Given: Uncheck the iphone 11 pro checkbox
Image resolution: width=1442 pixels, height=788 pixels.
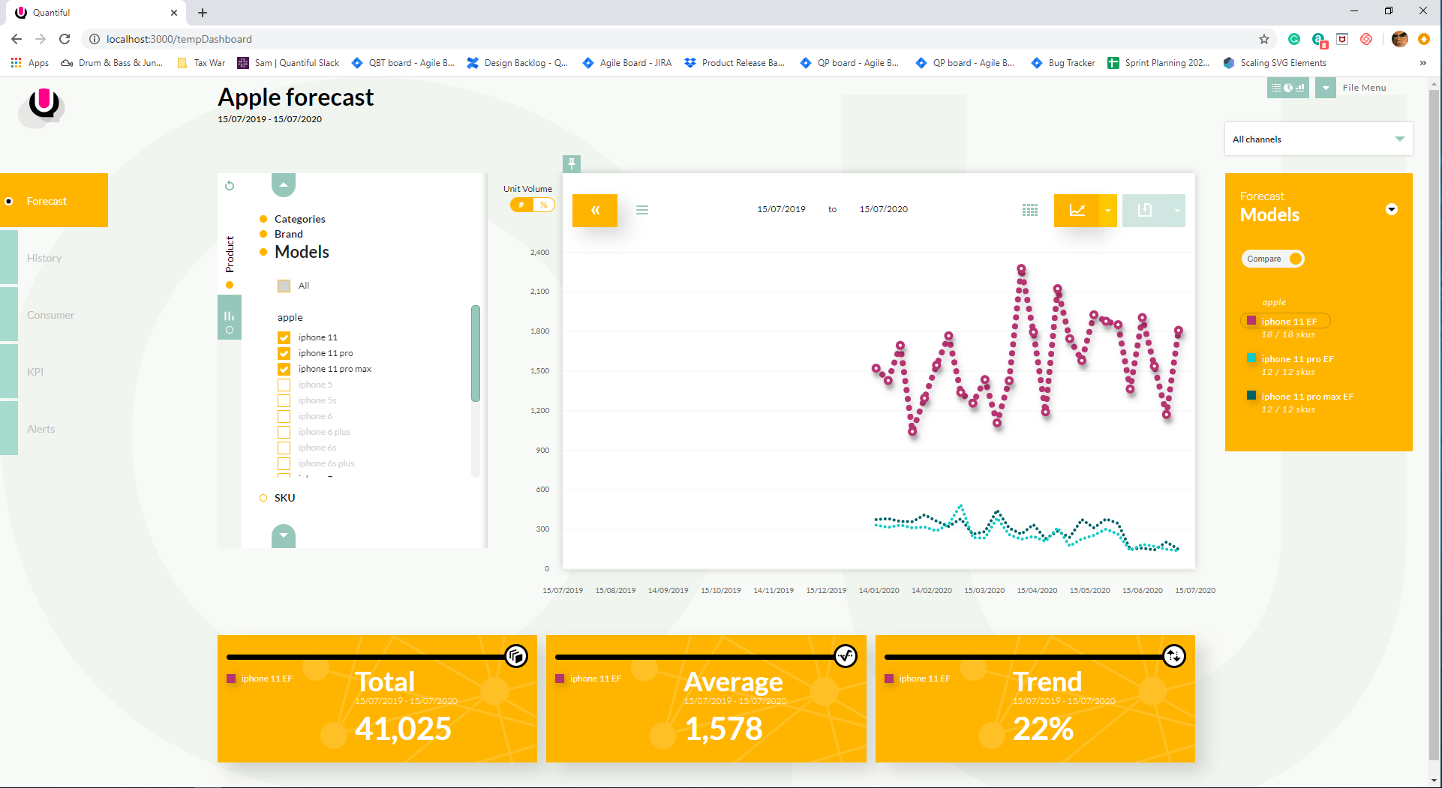Looking at the screenshot, I should (284, 353).
